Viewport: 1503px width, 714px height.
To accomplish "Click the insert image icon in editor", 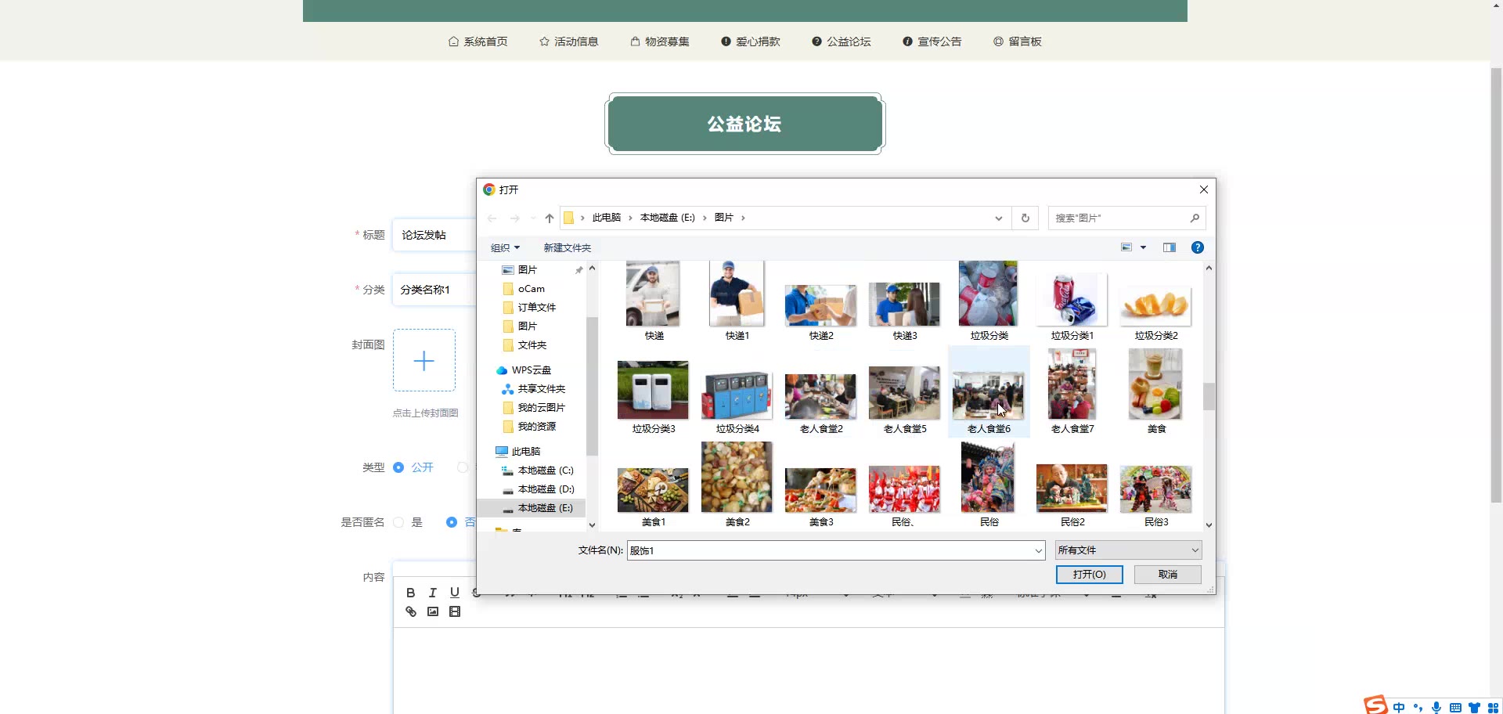I will click(x=432, y=611).
